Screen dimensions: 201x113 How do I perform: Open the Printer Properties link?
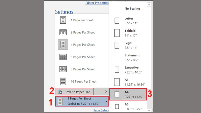pos(97,3)
